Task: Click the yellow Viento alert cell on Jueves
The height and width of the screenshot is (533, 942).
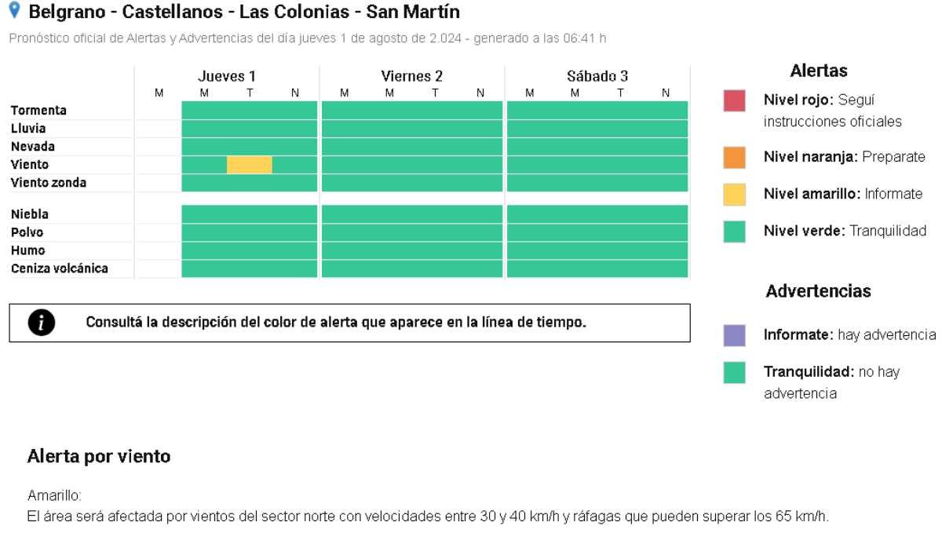Action: pyautogui.click(x=250, y=165)
